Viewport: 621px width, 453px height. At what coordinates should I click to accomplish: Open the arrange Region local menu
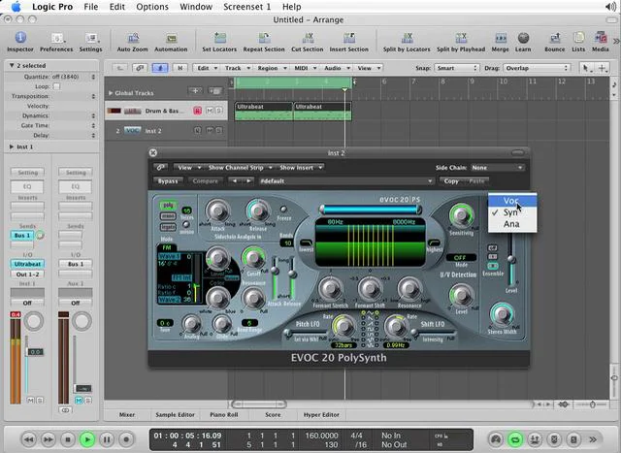click(272, 68)
